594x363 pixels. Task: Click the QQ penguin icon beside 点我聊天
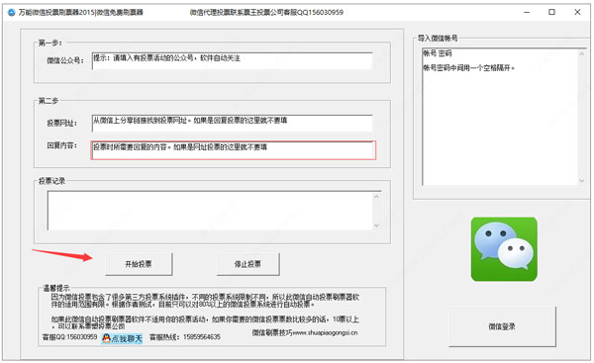[106, 338]
